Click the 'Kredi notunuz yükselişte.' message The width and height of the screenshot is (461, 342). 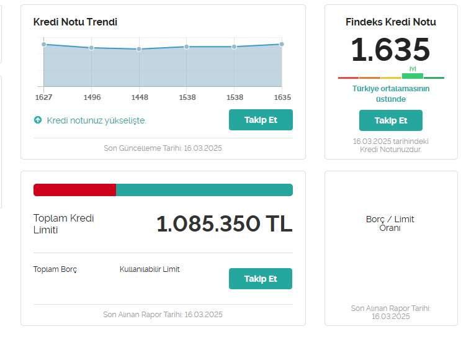pos(96,120)
